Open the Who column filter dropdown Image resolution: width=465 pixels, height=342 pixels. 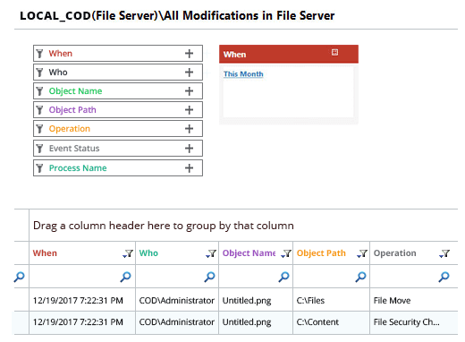(211, 253)
